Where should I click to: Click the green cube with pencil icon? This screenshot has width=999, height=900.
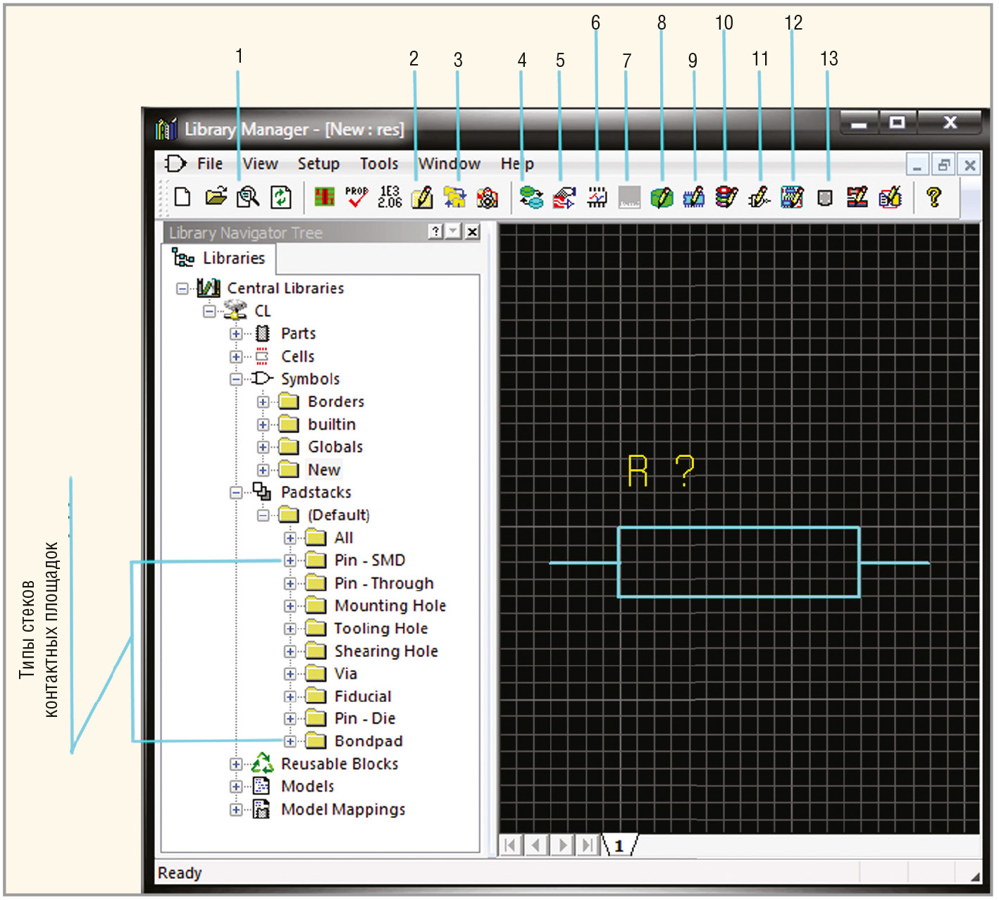tap(662, 198)
